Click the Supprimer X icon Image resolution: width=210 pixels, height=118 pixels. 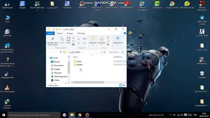[85, 39]
